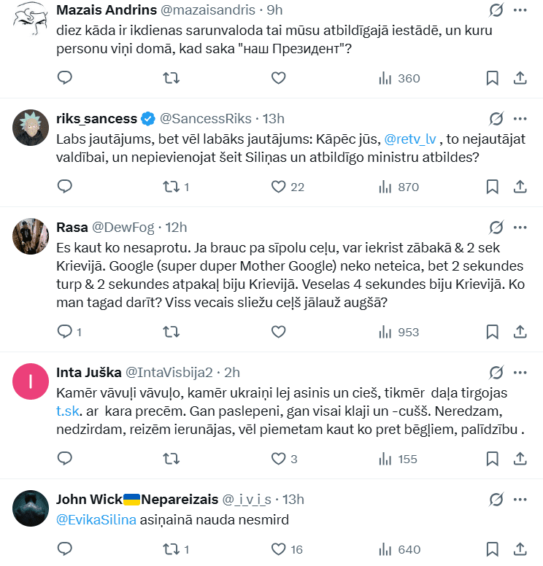543x566 pixels.
Task: Open the @EvikaSilina mention link
Action: pos(96,520)
